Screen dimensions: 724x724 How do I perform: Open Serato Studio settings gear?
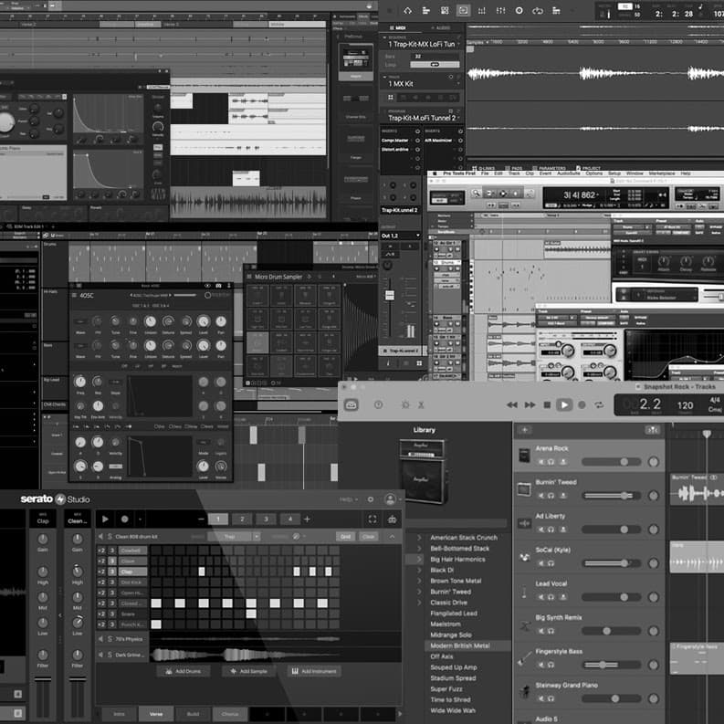pyautogui.click(x=371, y=499)
